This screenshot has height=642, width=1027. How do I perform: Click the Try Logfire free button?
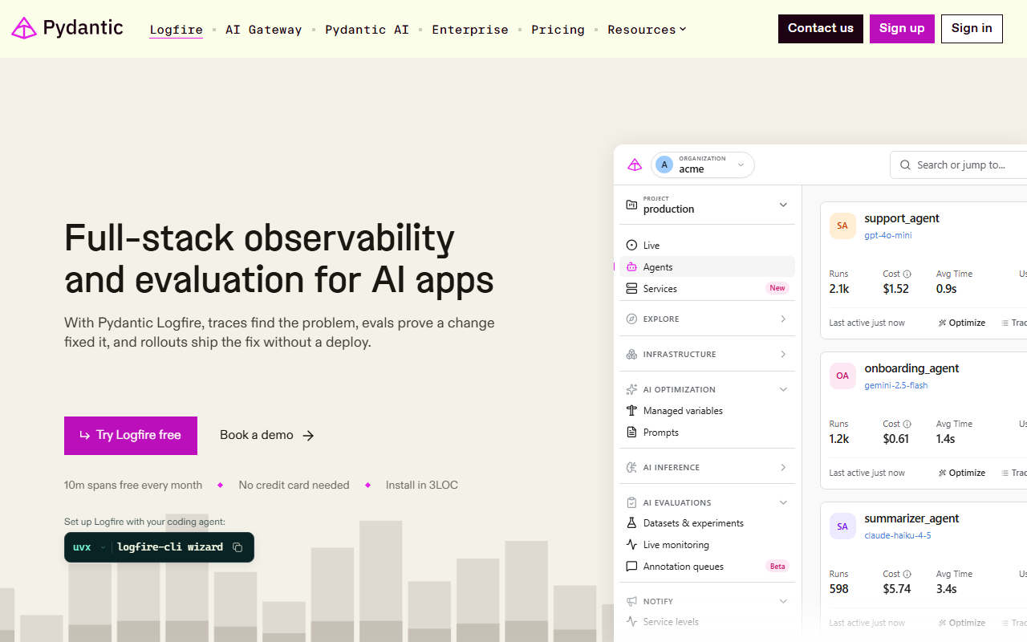tap(131, 436)
